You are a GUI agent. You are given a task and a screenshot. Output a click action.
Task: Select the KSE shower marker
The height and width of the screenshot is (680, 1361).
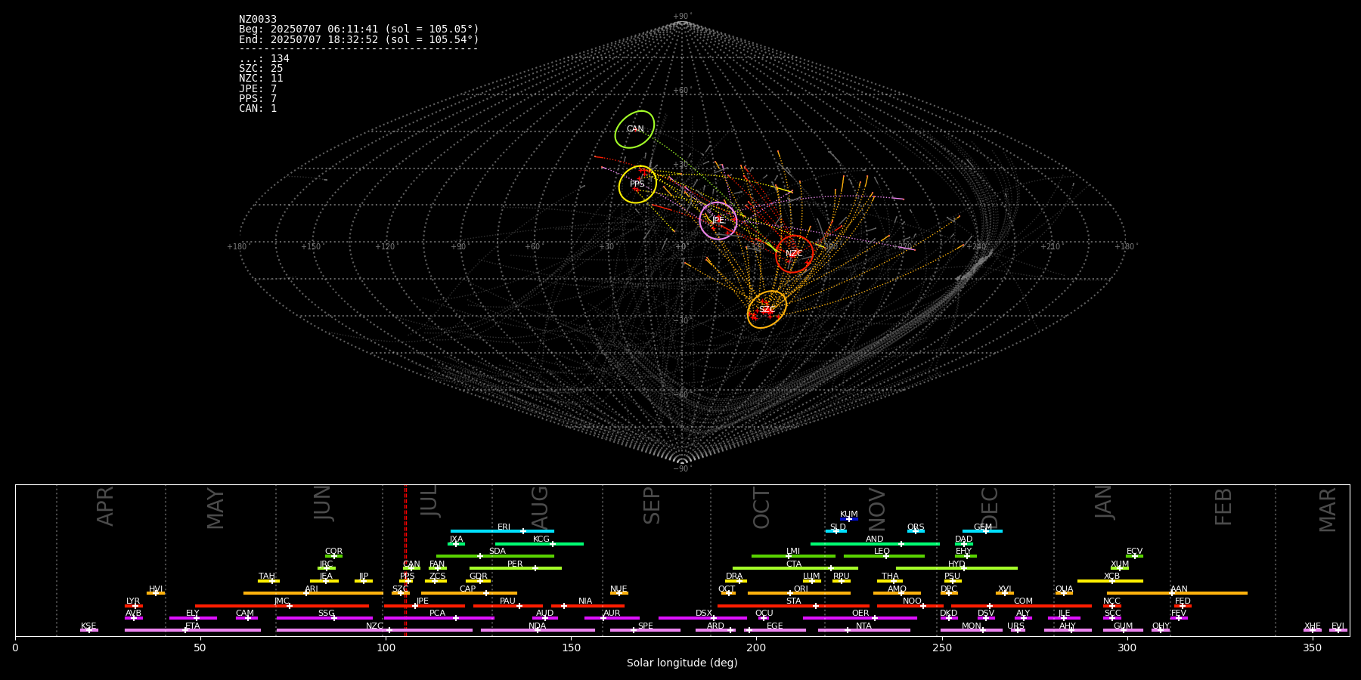click(89, 630)
